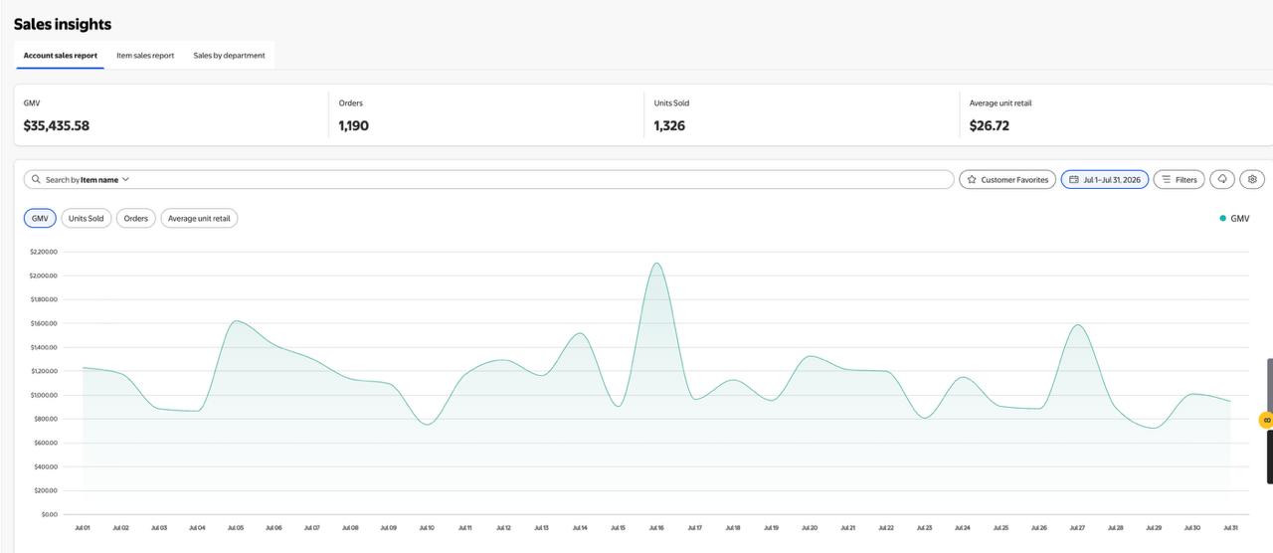Click the Jul 16 axis label

click(x=656, y=528)
